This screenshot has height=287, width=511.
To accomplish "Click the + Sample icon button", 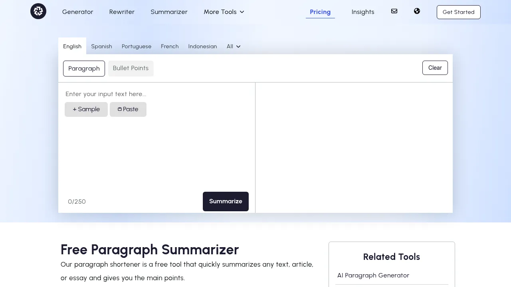I will click(86, 109).
